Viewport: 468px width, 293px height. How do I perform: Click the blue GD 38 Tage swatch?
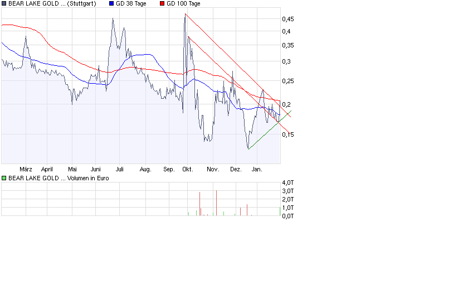pyautogui.click(x=111, y=3)
